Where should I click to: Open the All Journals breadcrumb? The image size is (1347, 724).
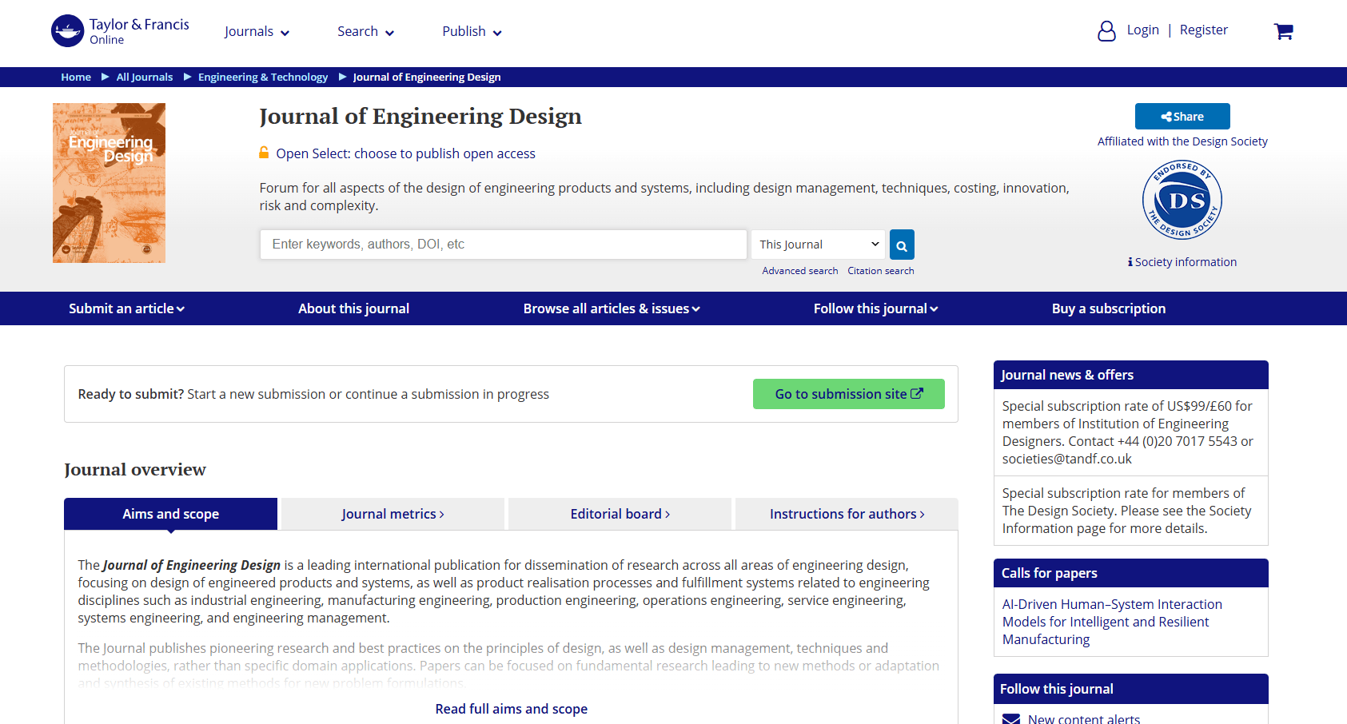coord(145,78)
